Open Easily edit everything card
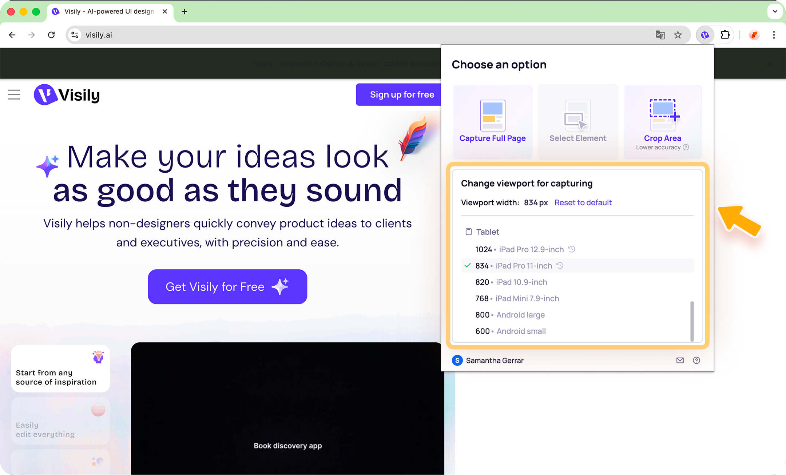Image resolution: width=786 pixels, height=475 pixels. point(60,421)
